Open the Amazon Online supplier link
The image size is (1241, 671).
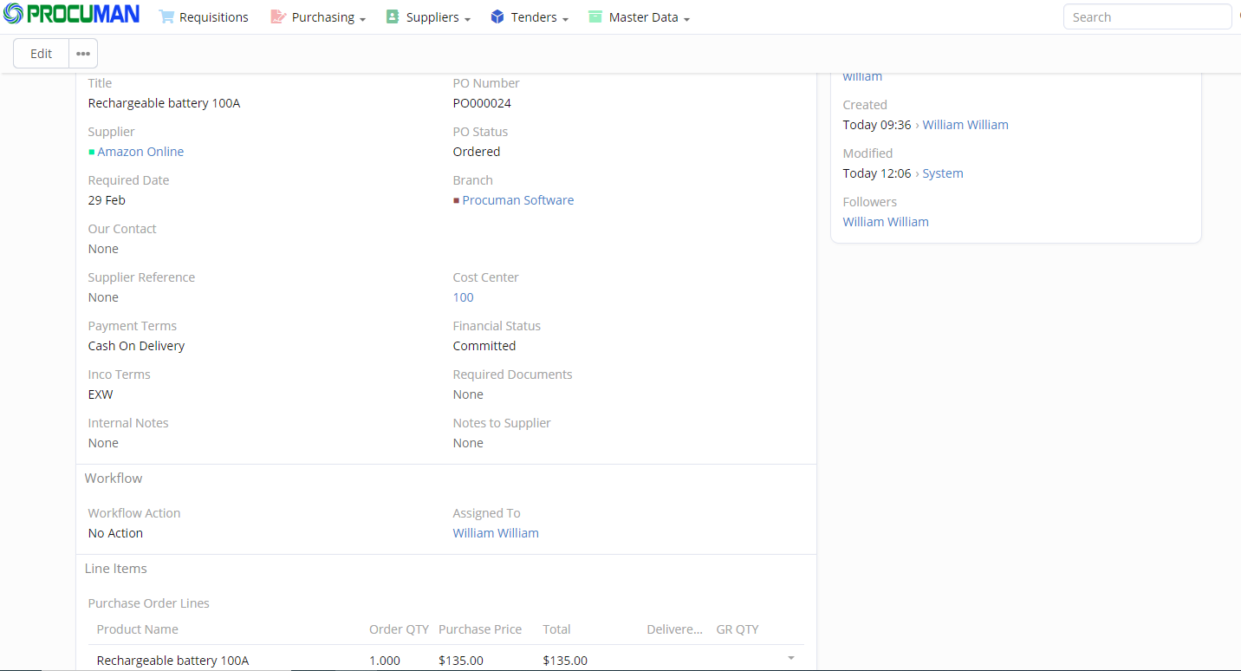point(140,152)
